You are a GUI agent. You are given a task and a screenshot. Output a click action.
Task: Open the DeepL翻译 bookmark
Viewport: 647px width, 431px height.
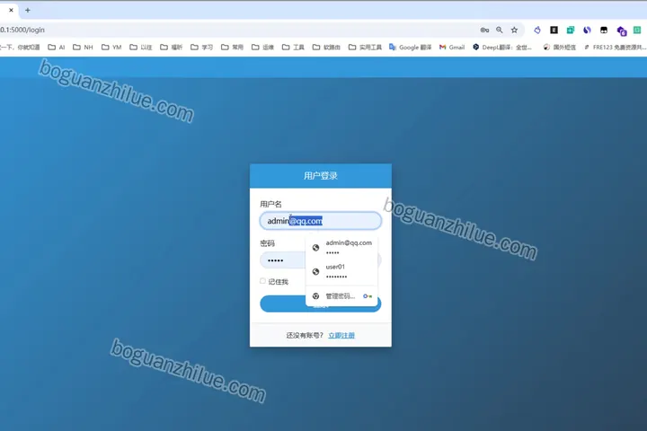click(502, 48)
